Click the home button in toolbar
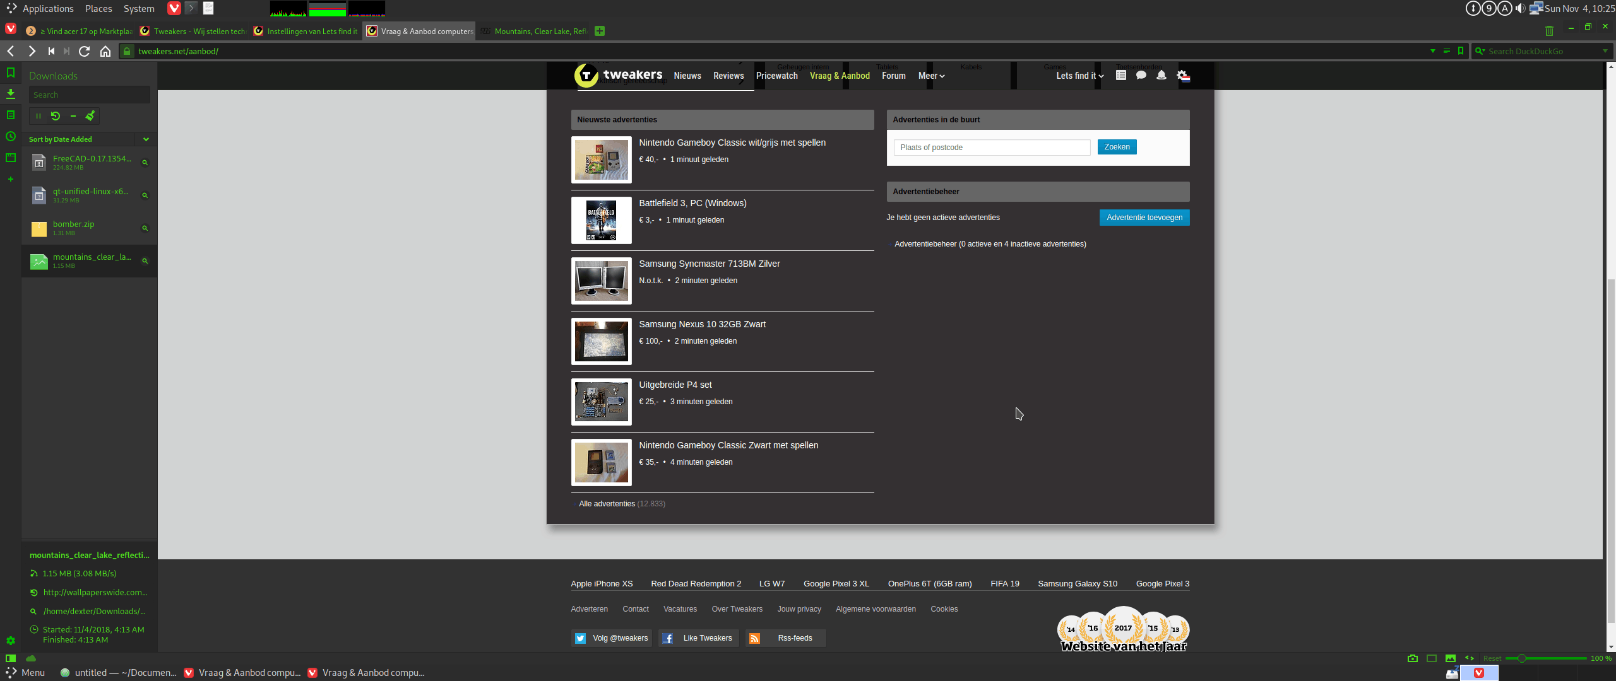The height and width of the screenshot is (681, 1616). click(x=105, y=52)
